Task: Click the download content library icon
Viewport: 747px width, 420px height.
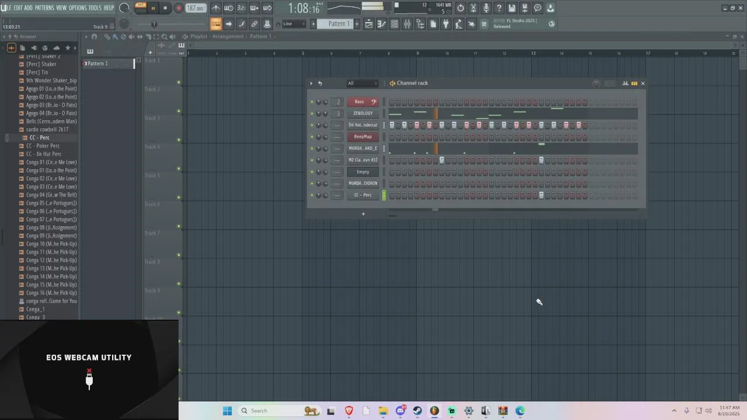Action: coord(550,8)
